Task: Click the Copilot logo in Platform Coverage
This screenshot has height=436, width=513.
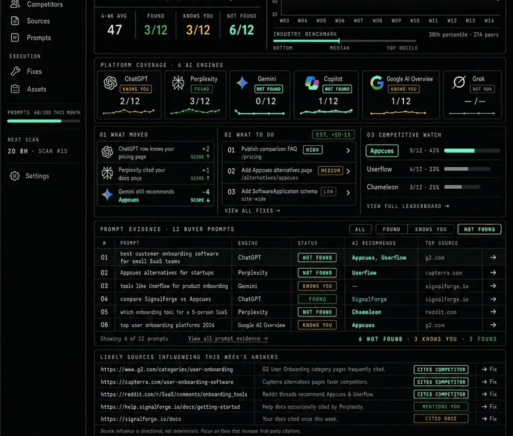Action: click(x=312, y=83)
